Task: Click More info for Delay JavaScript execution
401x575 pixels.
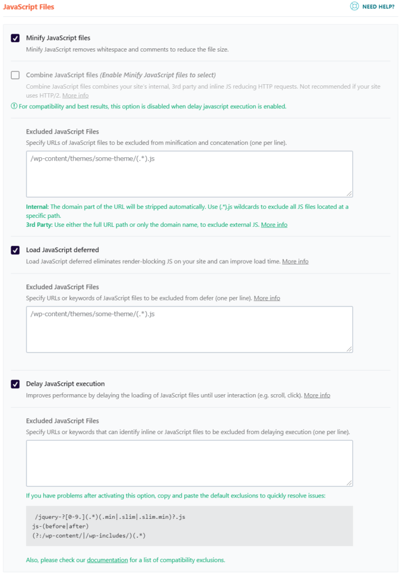Action: coord(317,395)
